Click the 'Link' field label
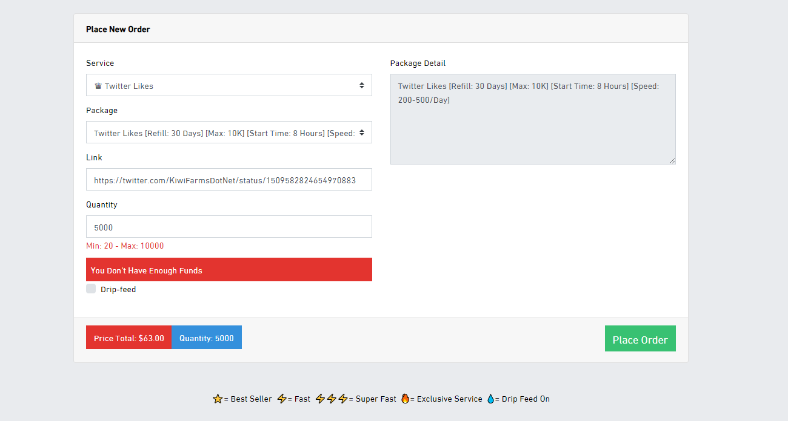The image size is (788, 421). [x=94, y=157]
